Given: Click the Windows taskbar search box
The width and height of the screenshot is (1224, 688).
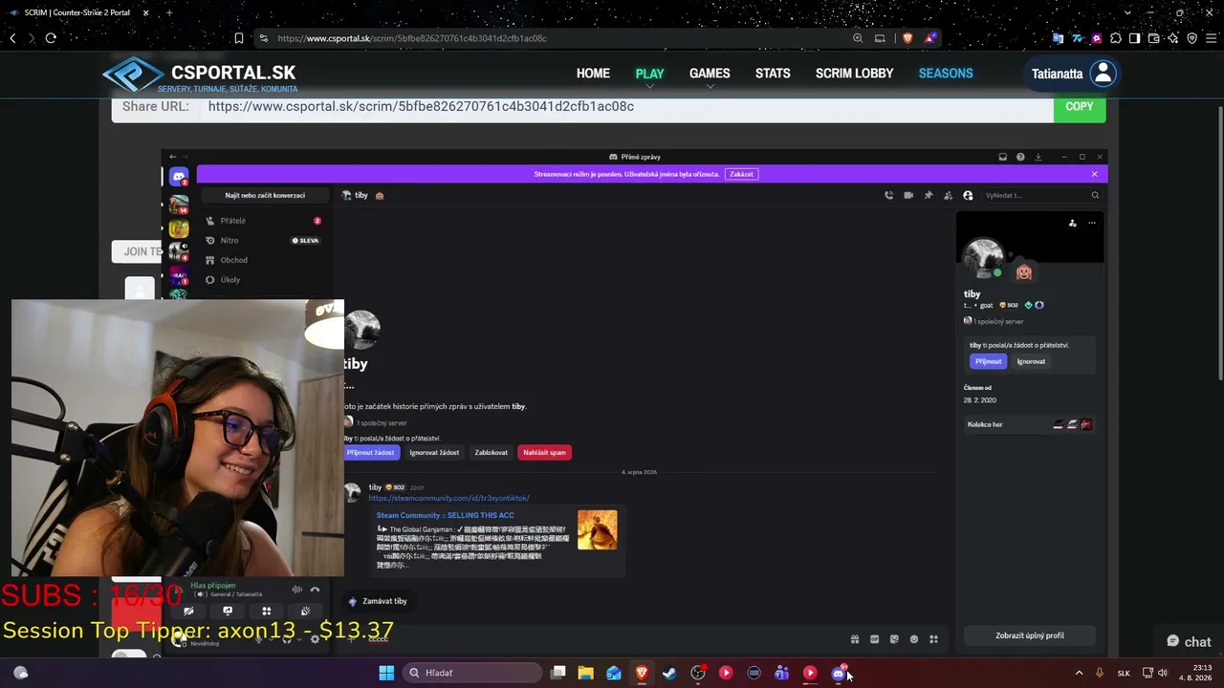Looking at the screenshot, I should pos(472,673).
